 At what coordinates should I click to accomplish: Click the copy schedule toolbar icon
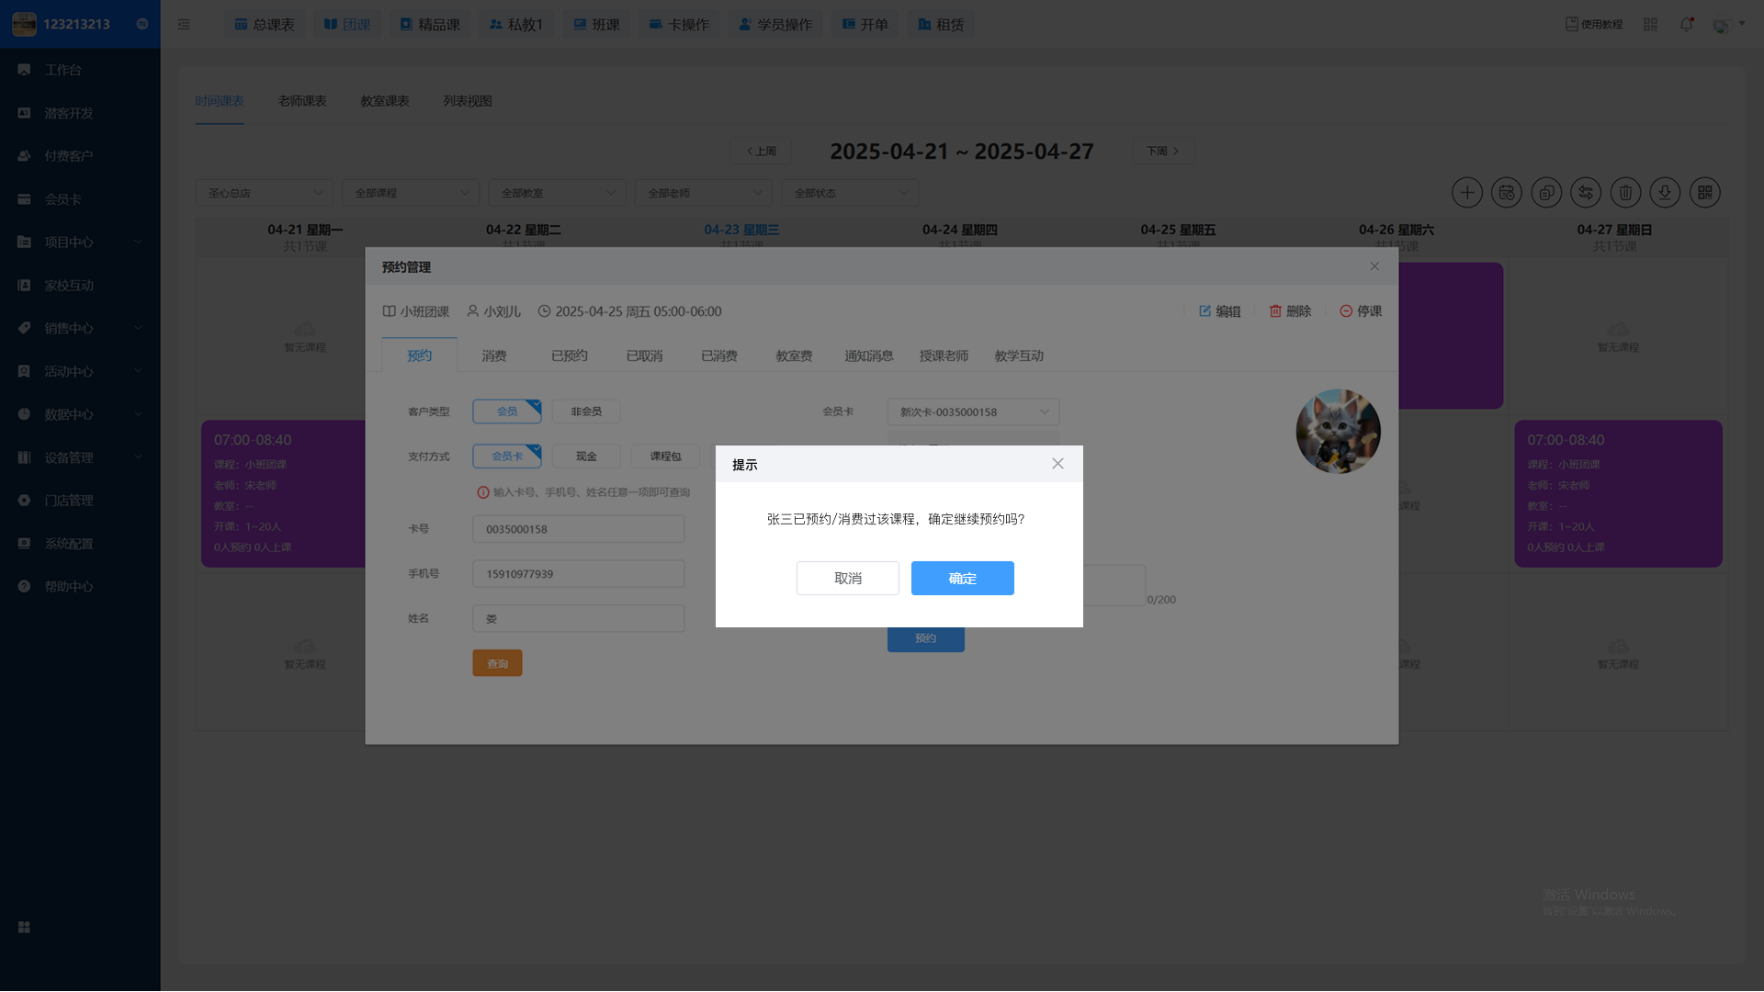[x=1546, y=193]
